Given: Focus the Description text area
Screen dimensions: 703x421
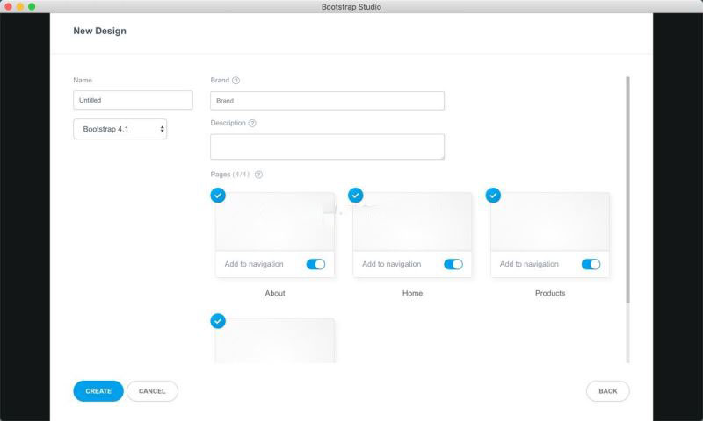Looking at the screenshot, I should [x=327, y=146].
